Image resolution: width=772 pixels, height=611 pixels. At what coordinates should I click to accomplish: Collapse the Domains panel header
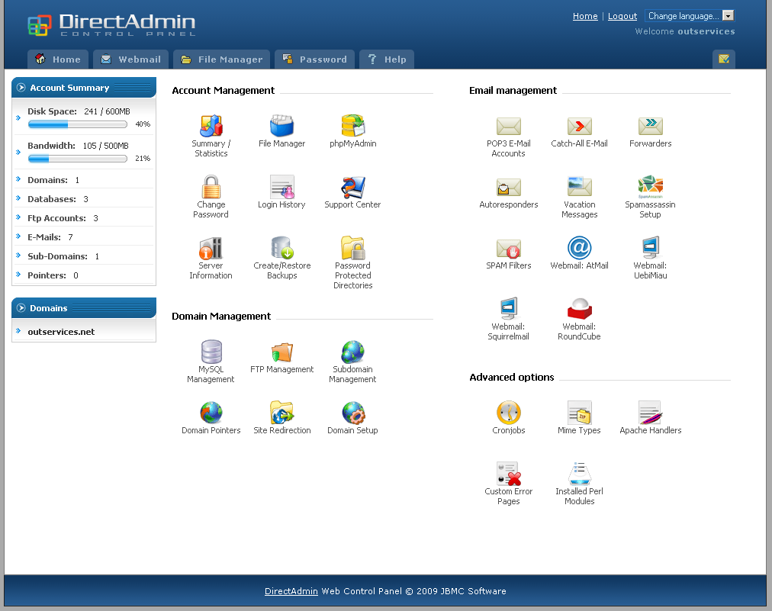84,308
